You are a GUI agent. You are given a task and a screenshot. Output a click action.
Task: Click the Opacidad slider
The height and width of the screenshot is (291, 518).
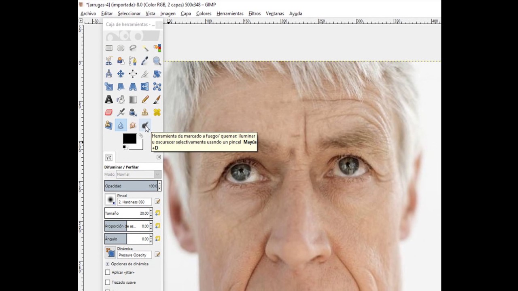pyautogui.click(x=131, y=186)
